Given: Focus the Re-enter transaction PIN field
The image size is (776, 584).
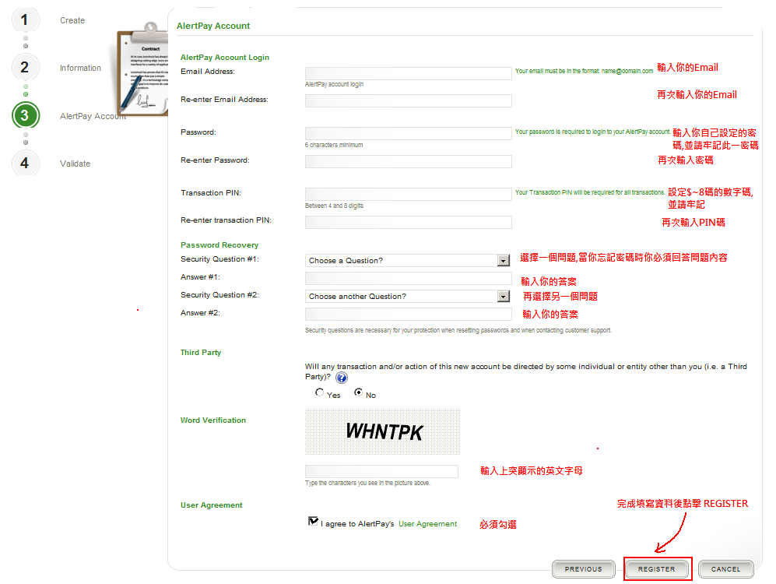Looking at the screenshot, I should tap(409, 222).
